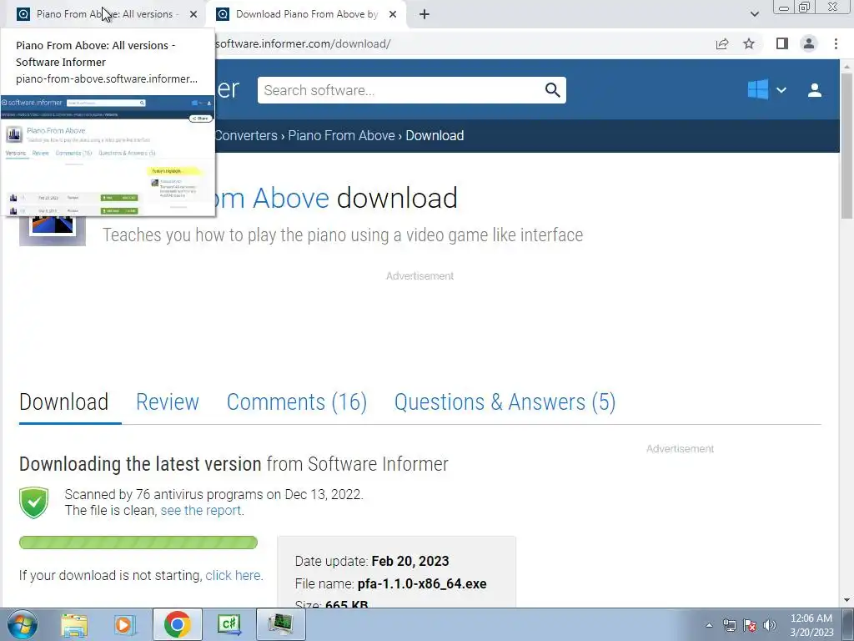Open the Questions & Answers (5) tab
This screenshot has height=641, width=854.
click(505, 401)
